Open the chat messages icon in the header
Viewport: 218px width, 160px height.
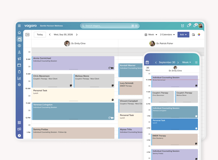189,25
